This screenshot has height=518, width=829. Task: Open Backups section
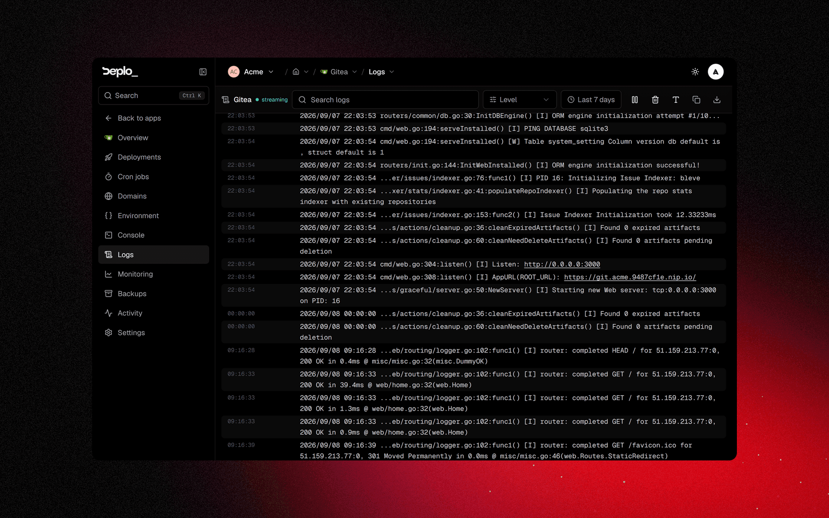click(x=154, y=294)
